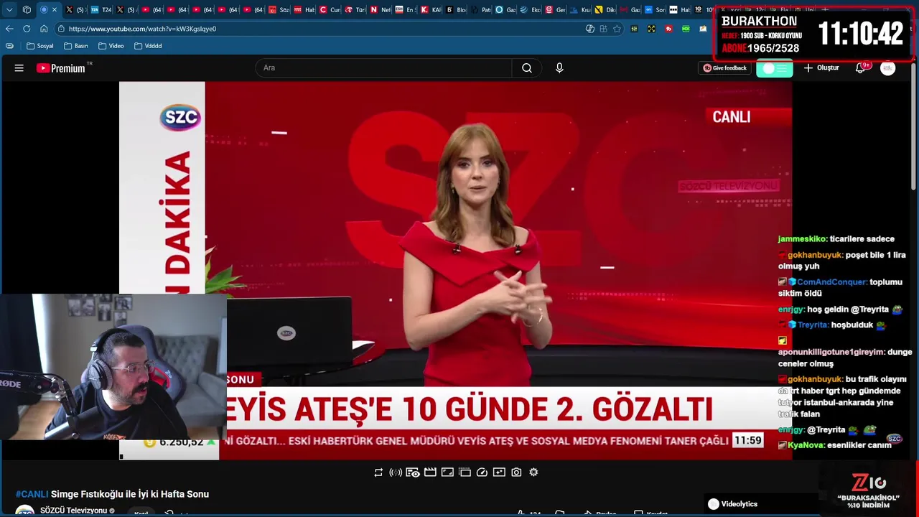
Task: Switch to the Blo browser tab
Action: 456,10
